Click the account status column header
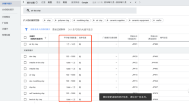Image resolution: width=189 pixels, height=106 pixels. [x=164, y=38]
